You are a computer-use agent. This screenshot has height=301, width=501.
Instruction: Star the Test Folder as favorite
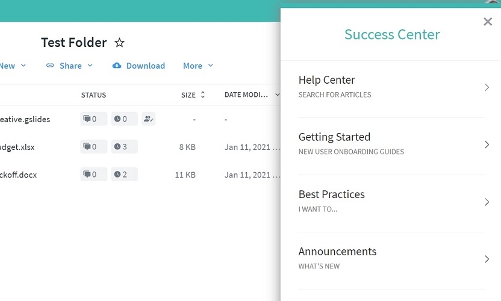point(119,43)
